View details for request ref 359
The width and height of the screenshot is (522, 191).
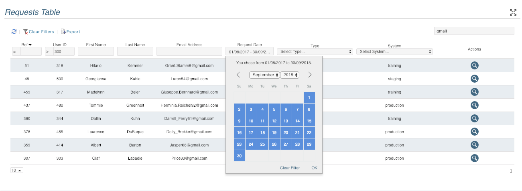click(474, 145)
